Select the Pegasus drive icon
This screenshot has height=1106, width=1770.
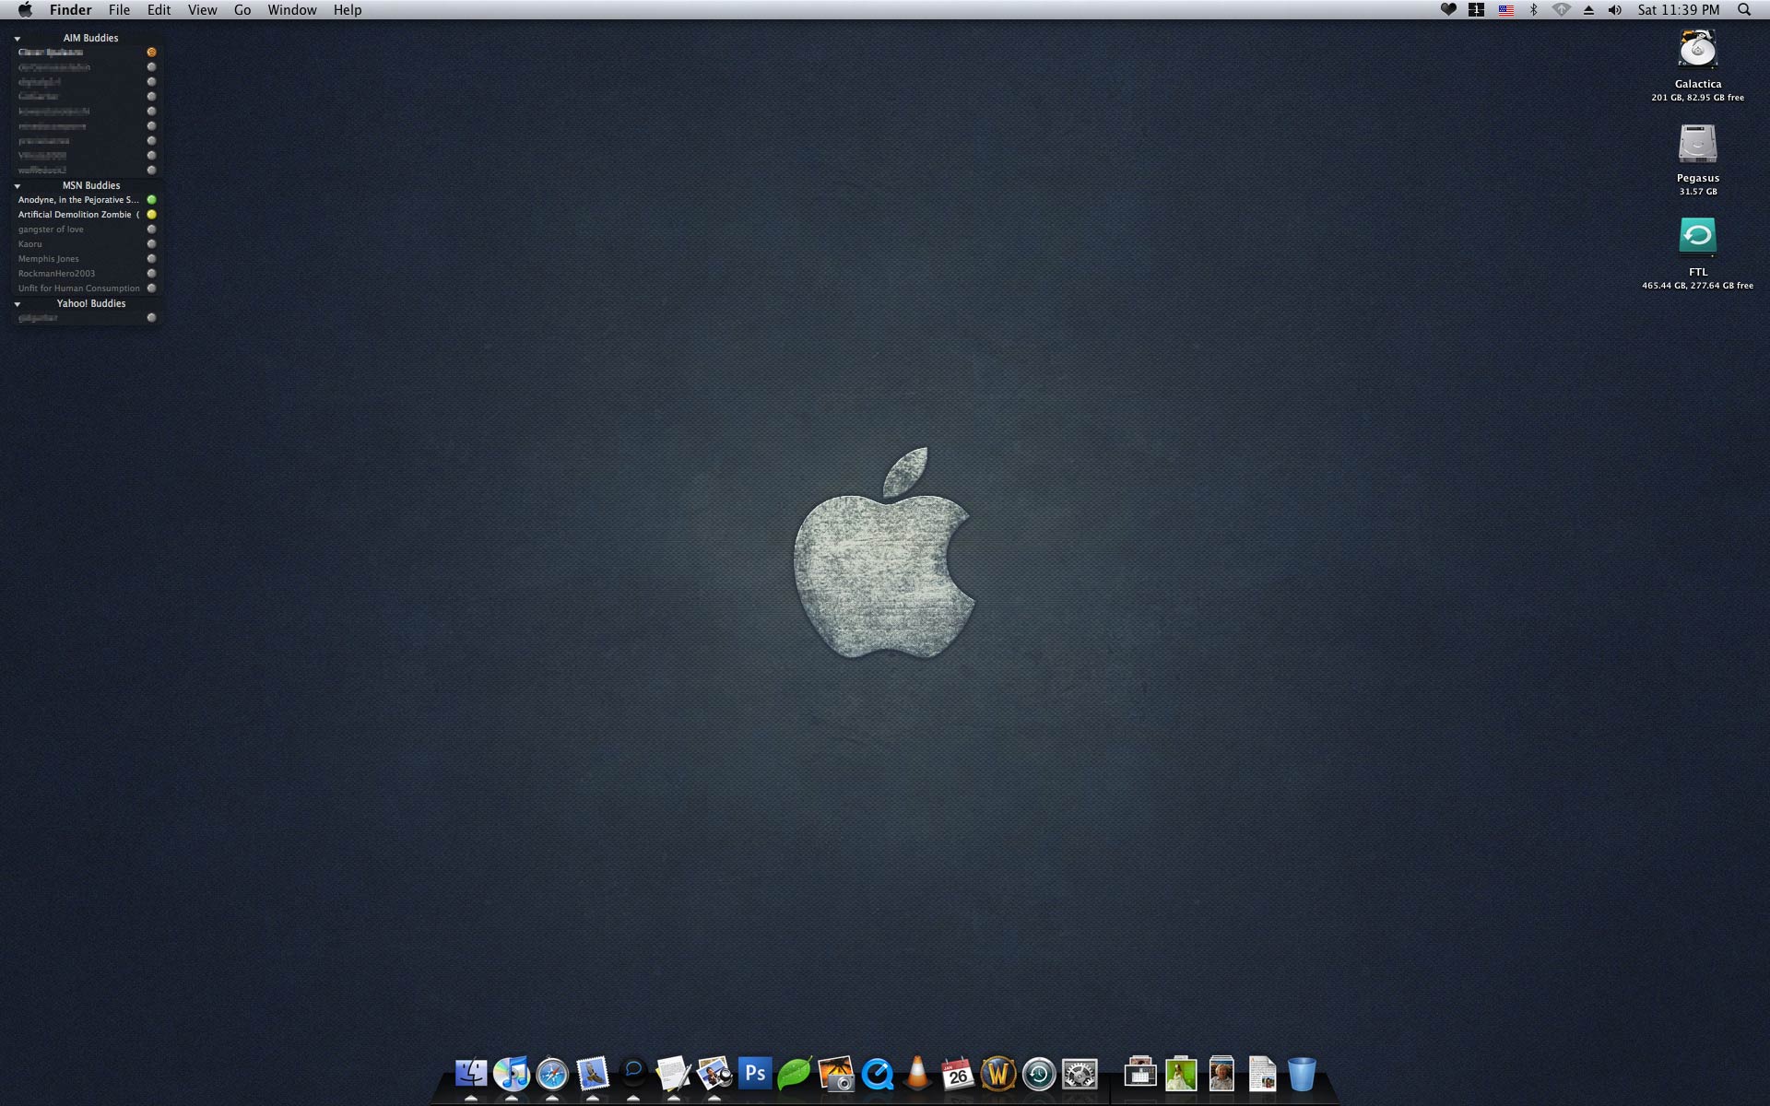(x=1697, y=145)
